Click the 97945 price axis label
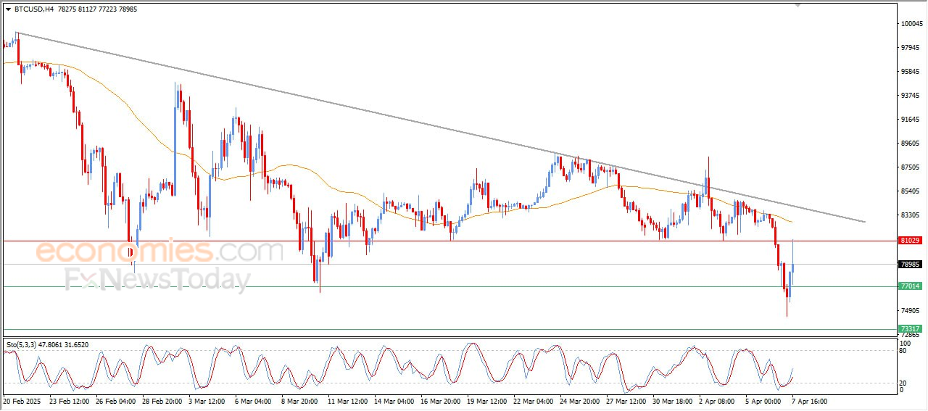The image size is (928, 411). (x=911, y=48)
